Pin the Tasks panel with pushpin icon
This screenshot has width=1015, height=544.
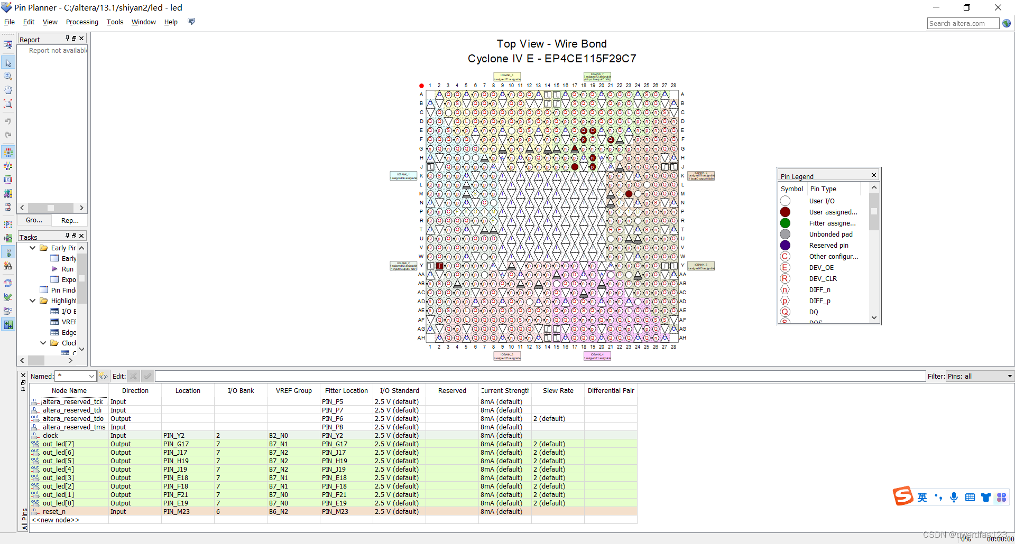coord(67,236)
